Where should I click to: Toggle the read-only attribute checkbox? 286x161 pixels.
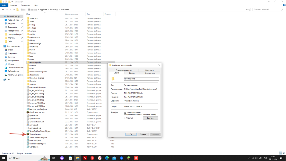(x=125, y=114)
